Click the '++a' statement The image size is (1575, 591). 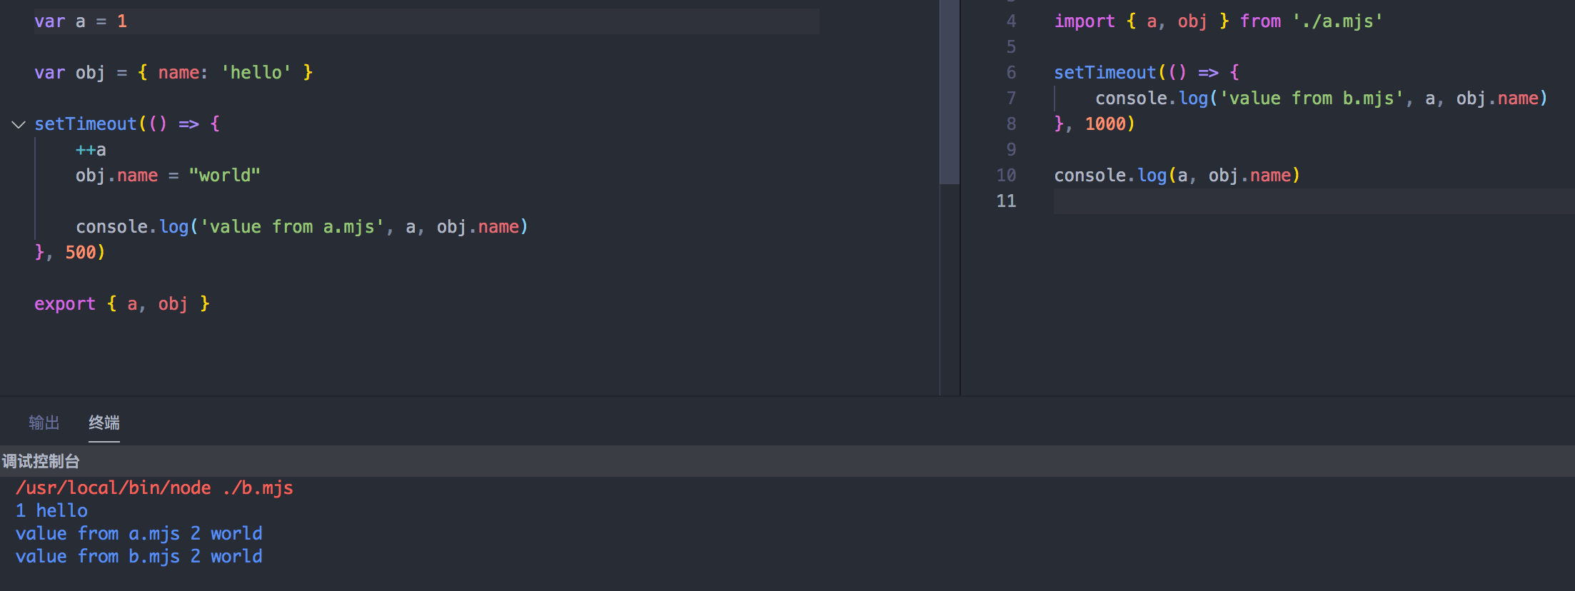click(x=91, y=150)
